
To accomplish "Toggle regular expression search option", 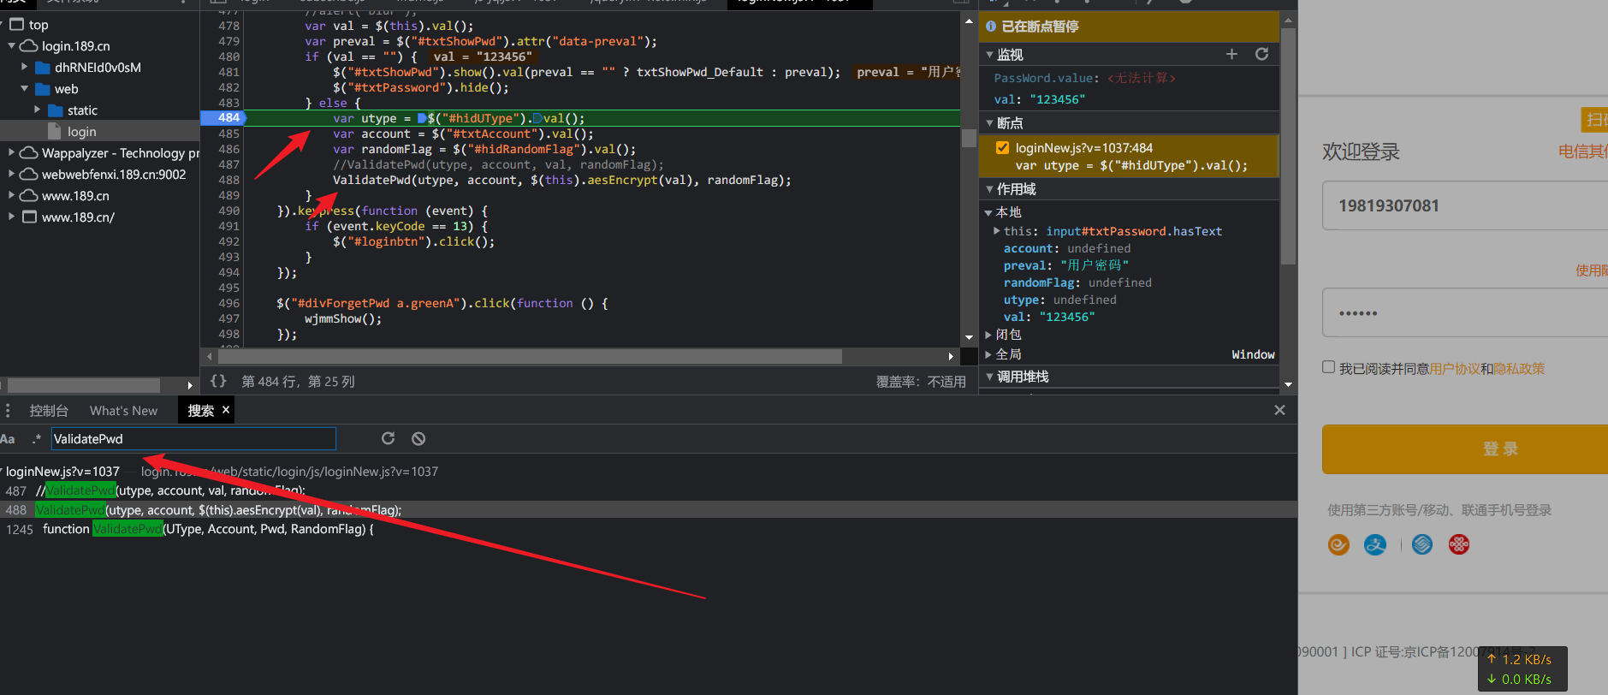I will point(36,439).
